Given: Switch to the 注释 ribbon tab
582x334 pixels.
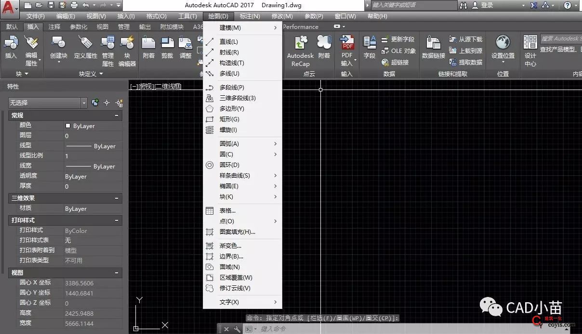Looking at the screenshot, I should coord(54,27).
